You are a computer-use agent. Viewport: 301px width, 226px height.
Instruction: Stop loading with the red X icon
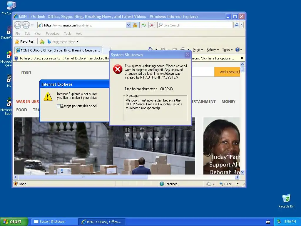[x=152, y=25]
